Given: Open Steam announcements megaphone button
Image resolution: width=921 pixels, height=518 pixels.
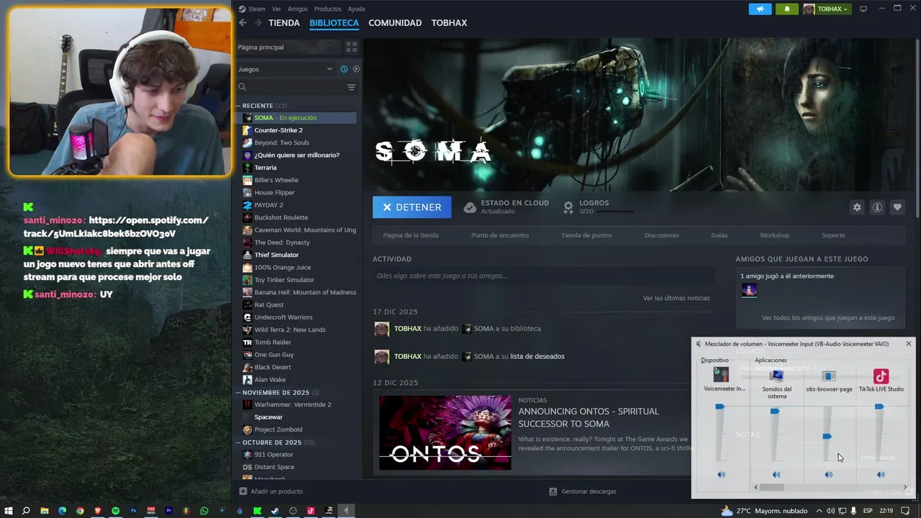Looking at the screenshot, I should click(760, 9).
